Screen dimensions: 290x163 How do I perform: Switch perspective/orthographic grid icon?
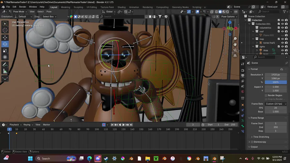point(235,56)
